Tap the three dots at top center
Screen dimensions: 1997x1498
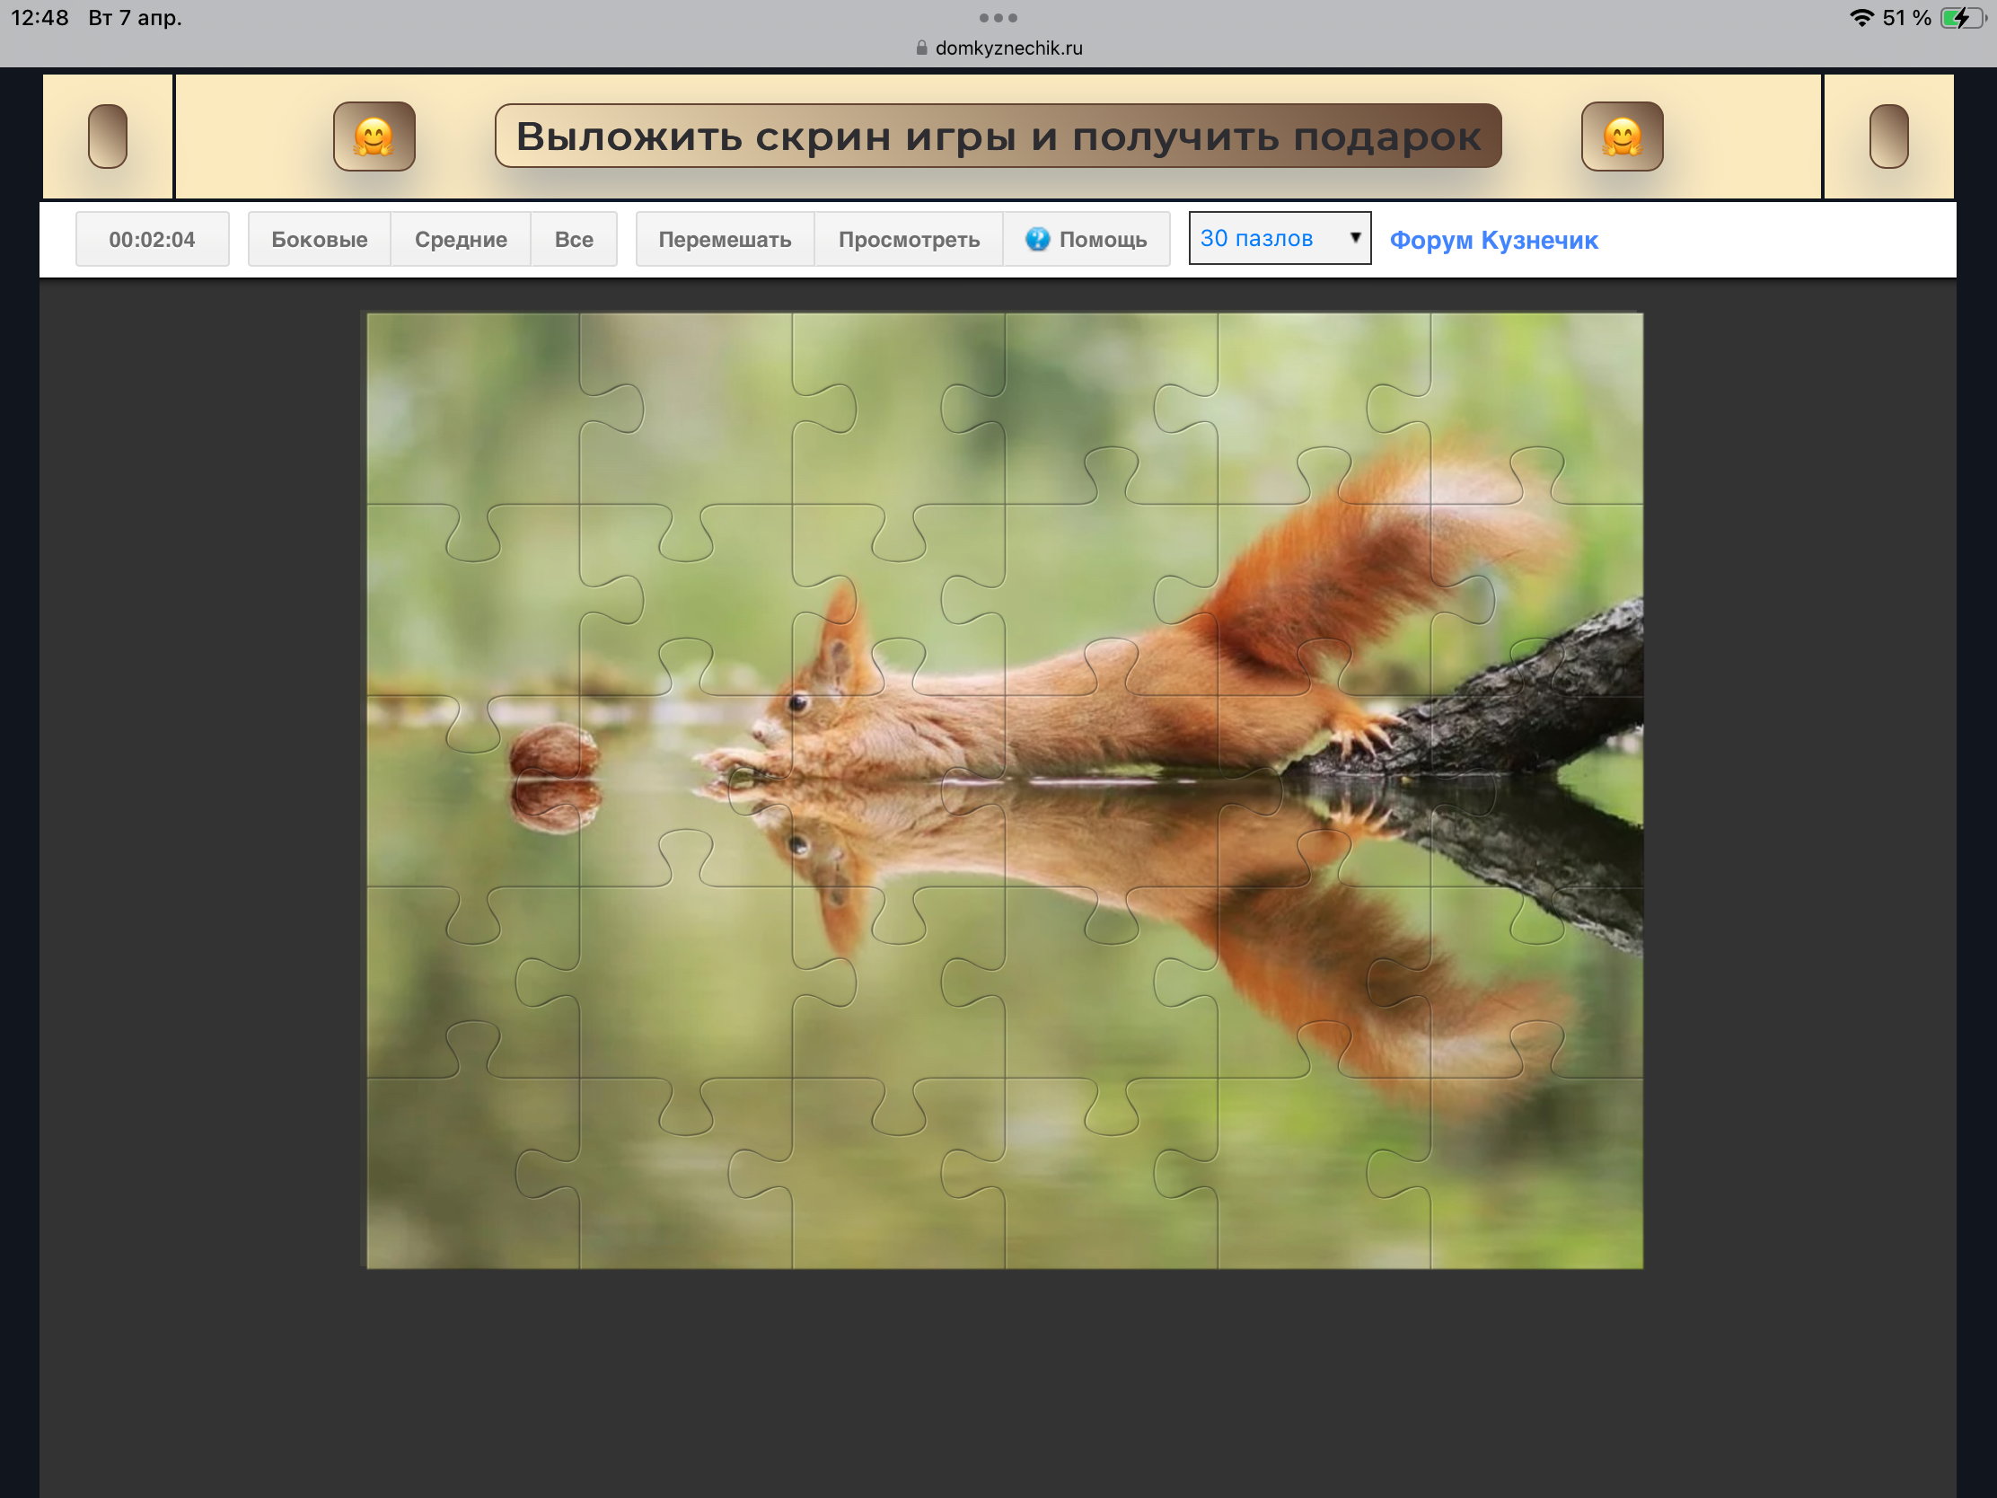click(x=998, y=18)
